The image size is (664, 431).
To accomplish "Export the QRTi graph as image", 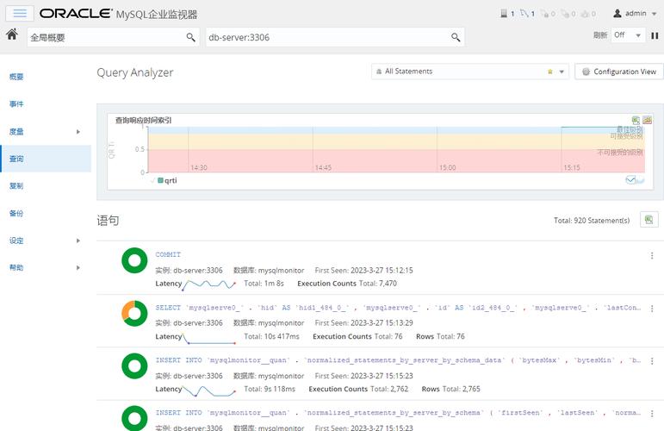I will click(x=647, y=121).
